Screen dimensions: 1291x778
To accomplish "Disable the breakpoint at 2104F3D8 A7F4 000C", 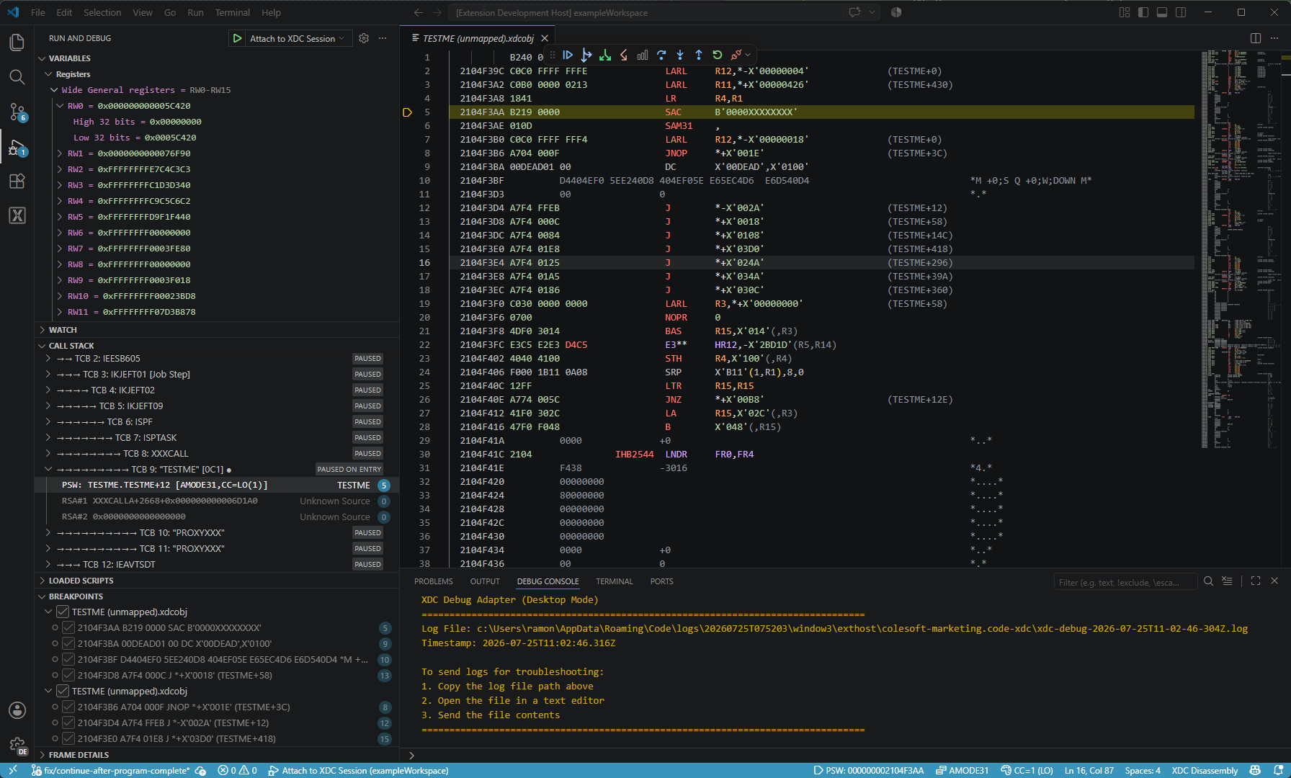I will click(68, 675).
